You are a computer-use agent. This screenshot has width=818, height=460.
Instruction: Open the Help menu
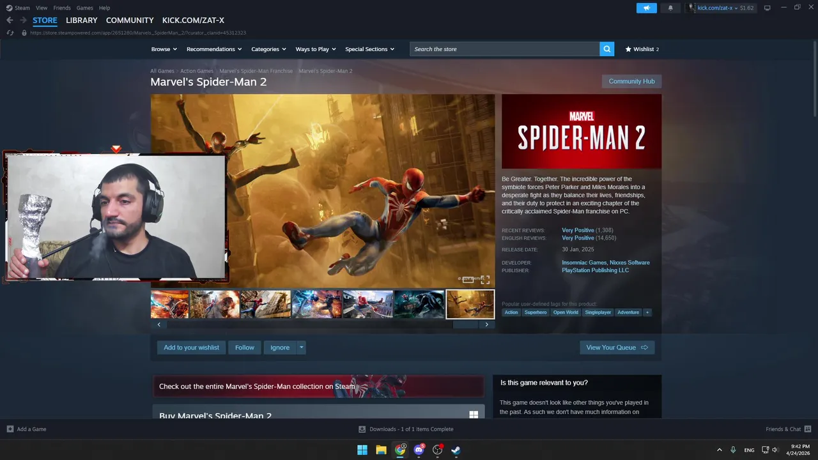tap(104, 8)
